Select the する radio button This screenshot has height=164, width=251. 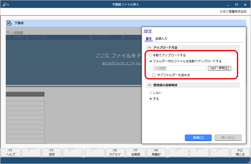click(151, 99)
